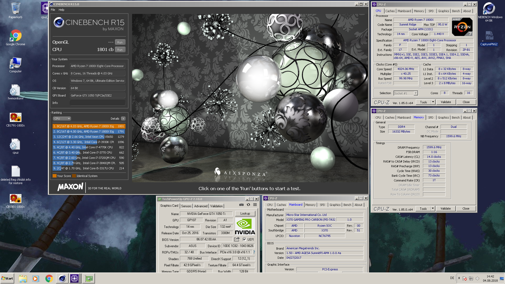Open About tab in Mainboard CPU-Z window
The image size is (505, 284).
click(358, 205)
